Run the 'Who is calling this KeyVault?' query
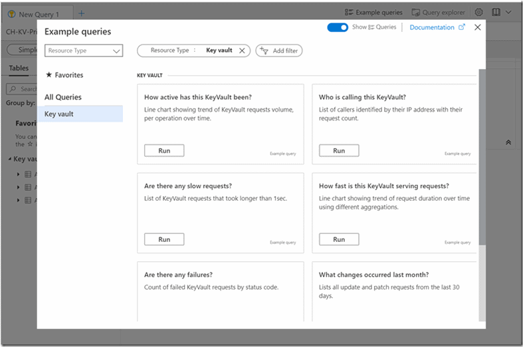Viewport: 523px width, 347px height. [339, 150]
